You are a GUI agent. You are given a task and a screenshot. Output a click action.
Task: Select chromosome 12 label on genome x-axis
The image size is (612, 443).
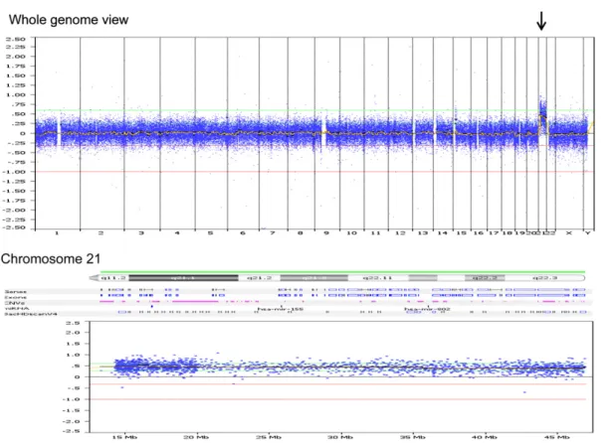[400, 233]
